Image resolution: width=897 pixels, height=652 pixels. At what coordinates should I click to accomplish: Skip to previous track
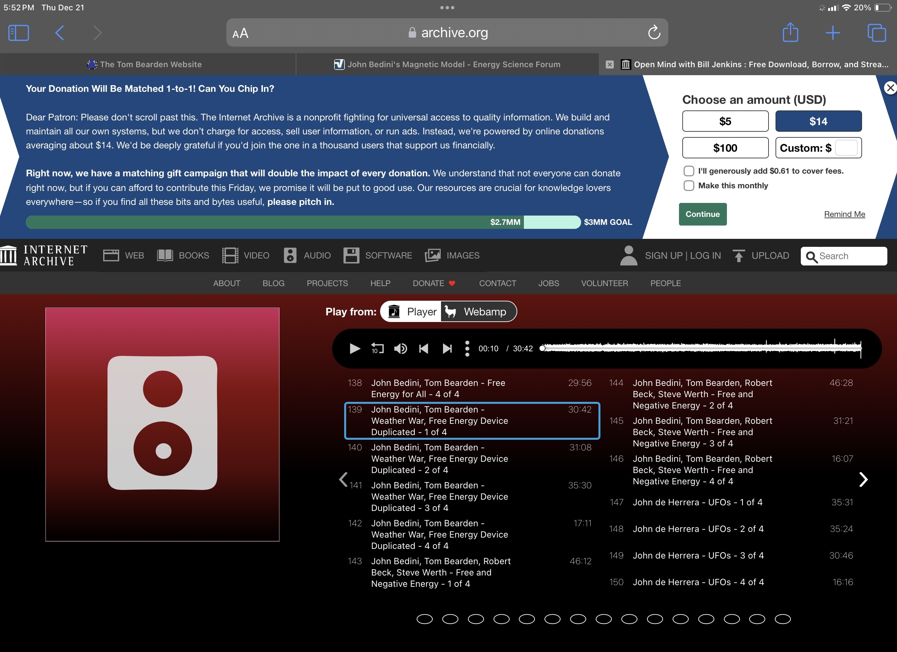pyautogui.click(x=424, y=348)
